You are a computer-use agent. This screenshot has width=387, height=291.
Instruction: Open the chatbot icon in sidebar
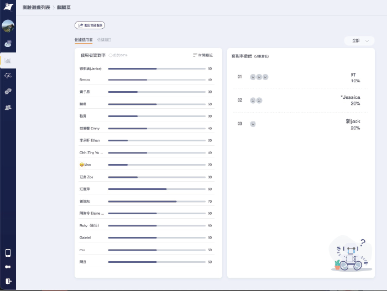[x=8, y=44]
